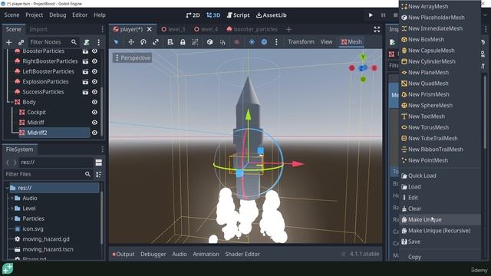Run the project with play button
Viewport: 491px width, 276px height.
(371, 15)
